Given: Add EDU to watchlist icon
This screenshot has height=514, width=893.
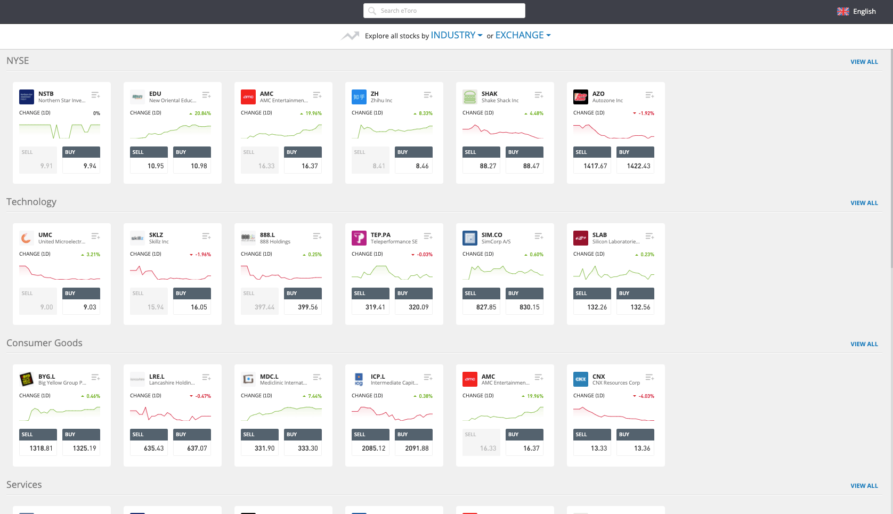Looking at the screenshot, I should 206,95.
